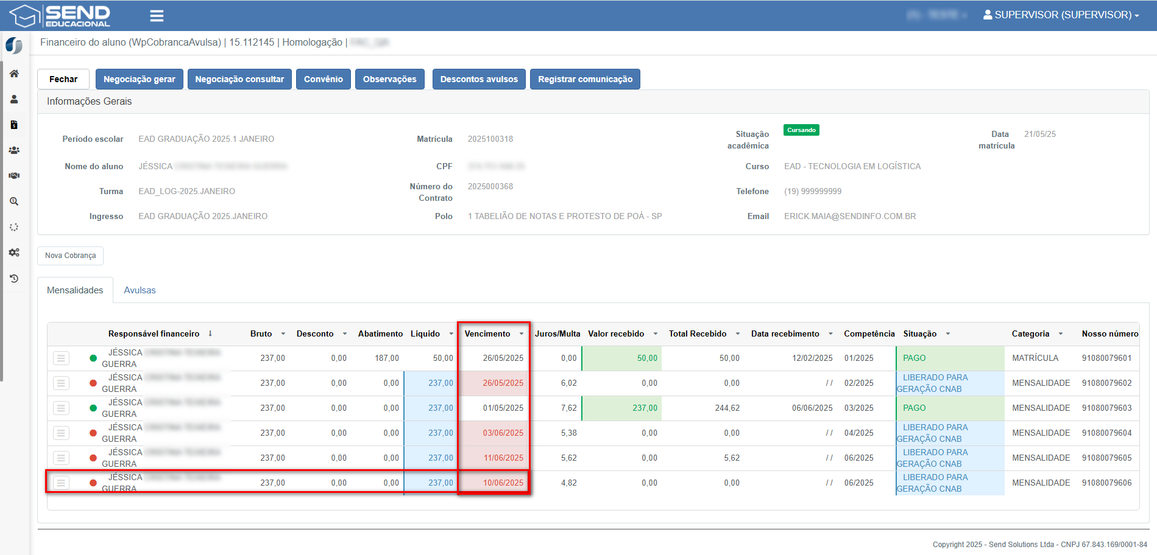
Task: Open the financial document sidebar icon
Action: tap(14, 125)
